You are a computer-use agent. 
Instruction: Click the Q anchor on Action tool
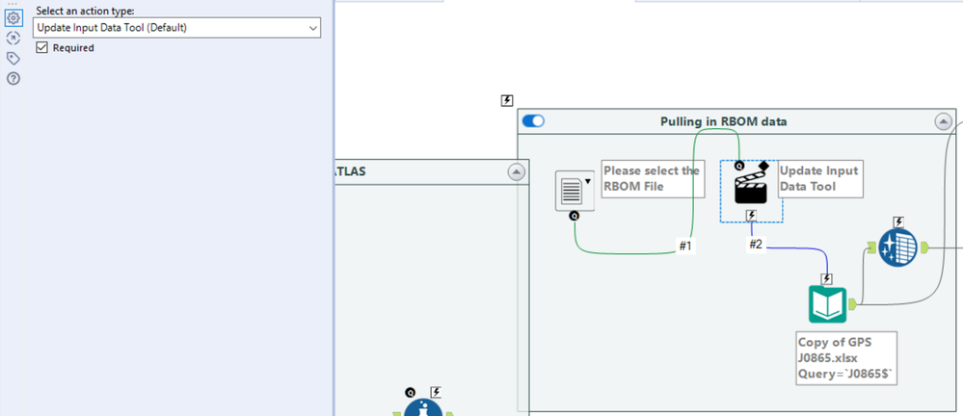tap(740, 166)
